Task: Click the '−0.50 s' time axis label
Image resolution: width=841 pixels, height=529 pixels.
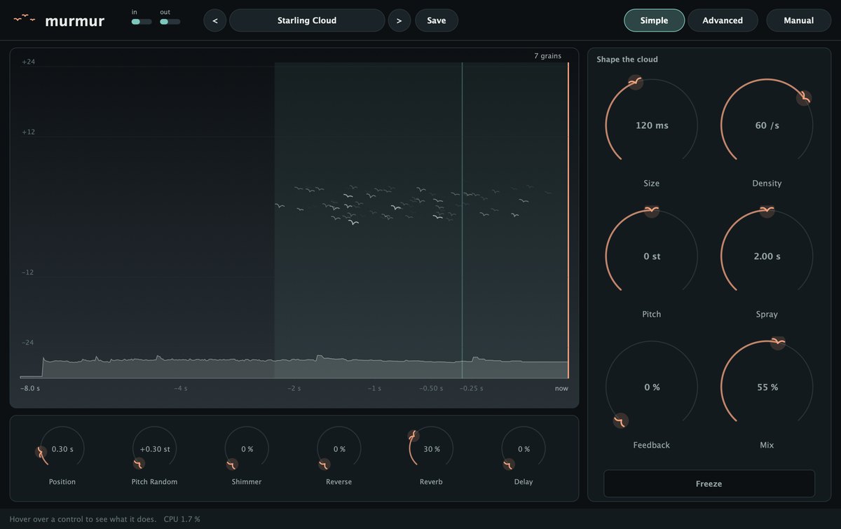Action: click(x=431, y=388)
